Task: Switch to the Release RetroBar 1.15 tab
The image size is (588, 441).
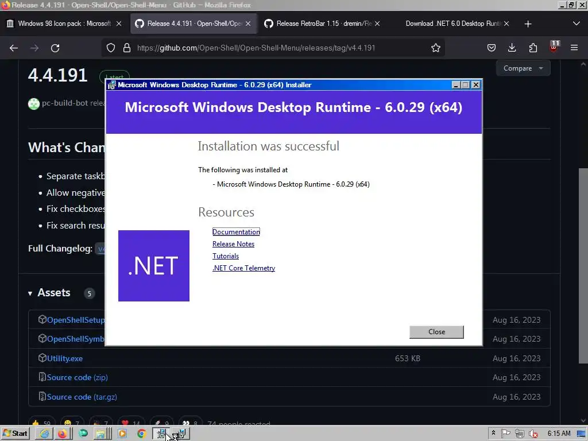Action: tap(323, 24)
